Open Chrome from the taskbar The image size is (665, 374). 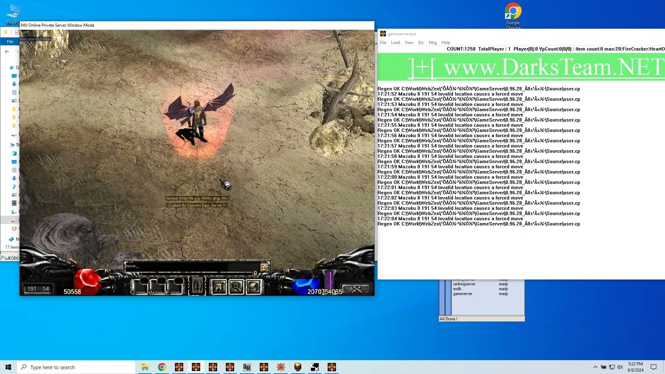(162, 367)
